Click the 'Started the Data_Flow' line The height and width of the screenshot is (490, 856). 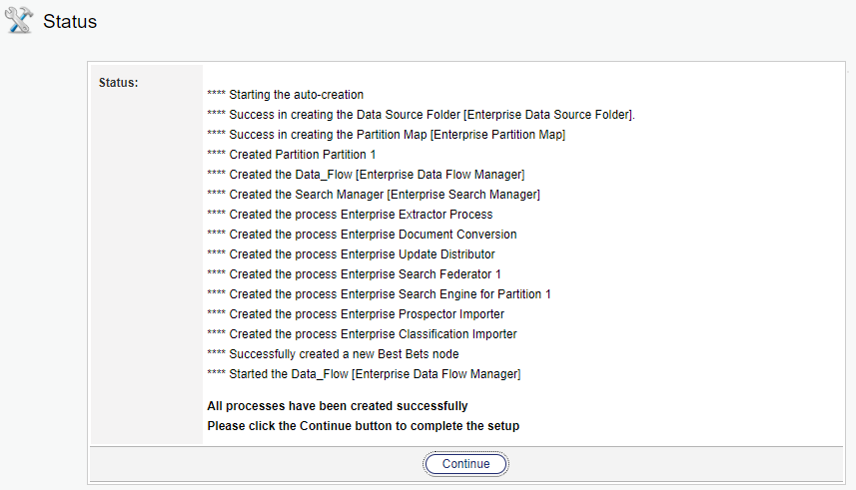(364, 374)
